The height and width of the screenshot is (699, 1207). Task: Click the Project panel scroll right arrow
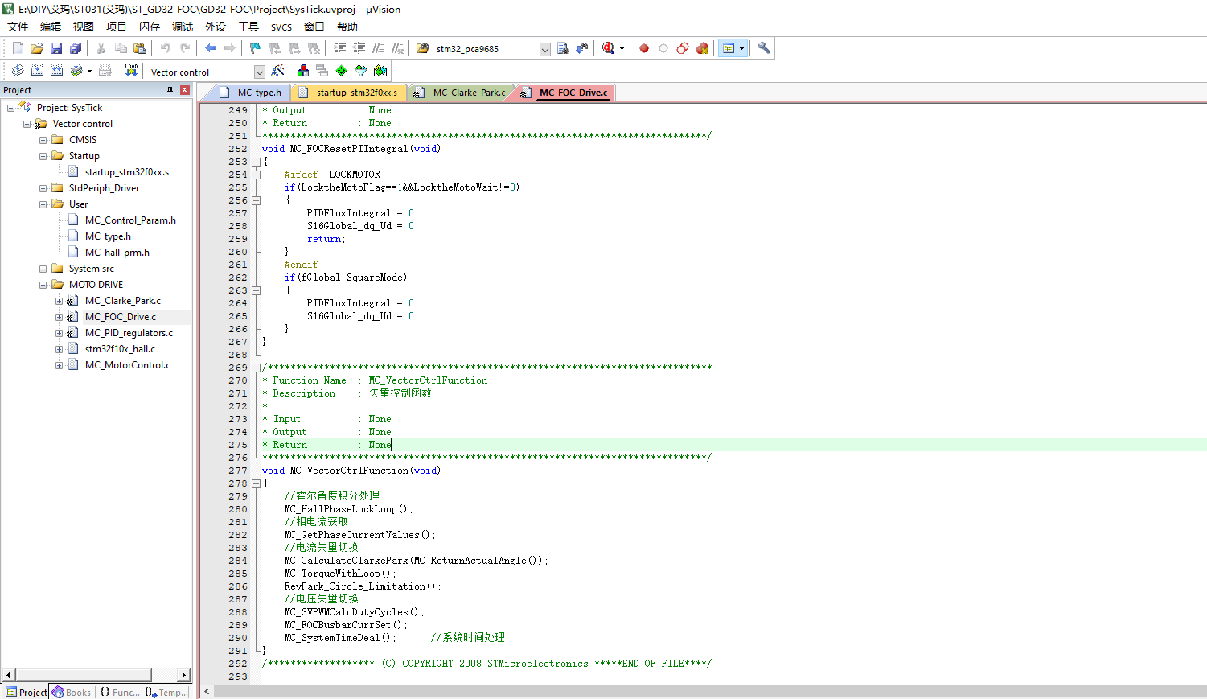pos(184,675)
